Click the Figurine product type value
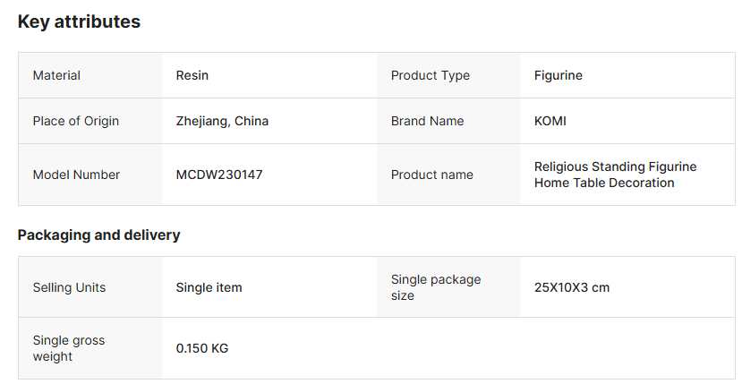This screenshot has width=742, height=384. point(558,75)
